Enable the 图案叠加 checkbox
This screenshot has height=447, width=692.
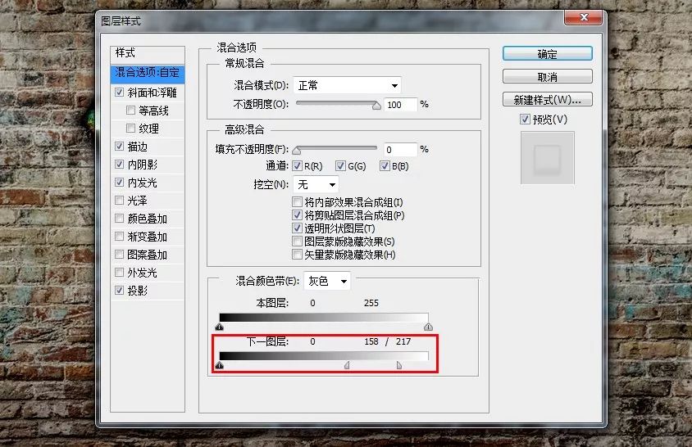point(119,255)
